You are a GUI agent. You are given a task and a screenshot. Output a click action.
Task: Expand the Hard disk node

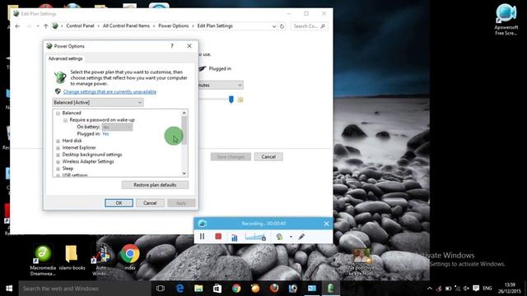click(58, 141)
